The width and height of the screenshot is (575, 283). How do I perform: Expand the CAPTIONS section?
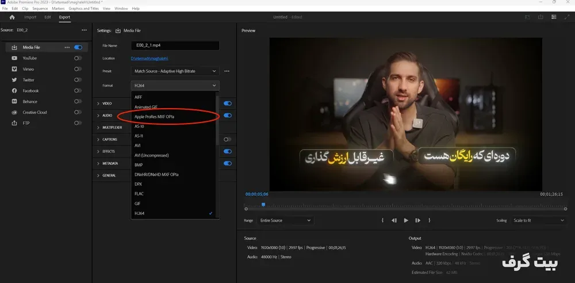(98, 139)
